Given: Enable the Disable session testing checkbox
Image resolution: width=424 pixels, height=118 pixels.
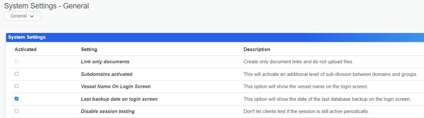Looking at the screenshot, I should coord(17,111).
